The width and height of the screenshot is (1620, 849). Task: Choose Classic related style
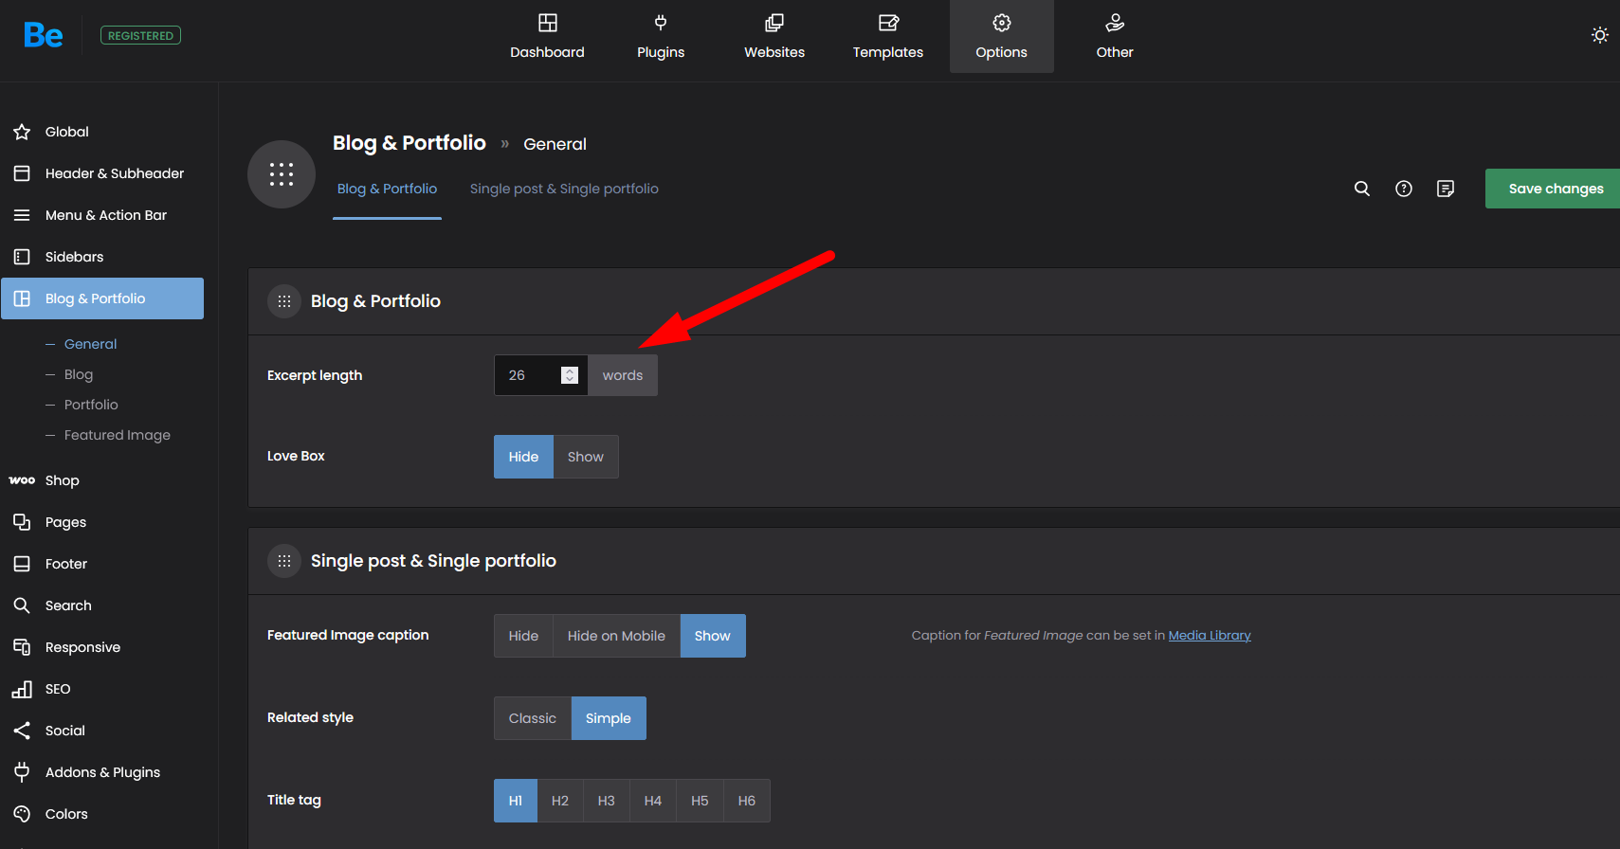coord(532,718)
